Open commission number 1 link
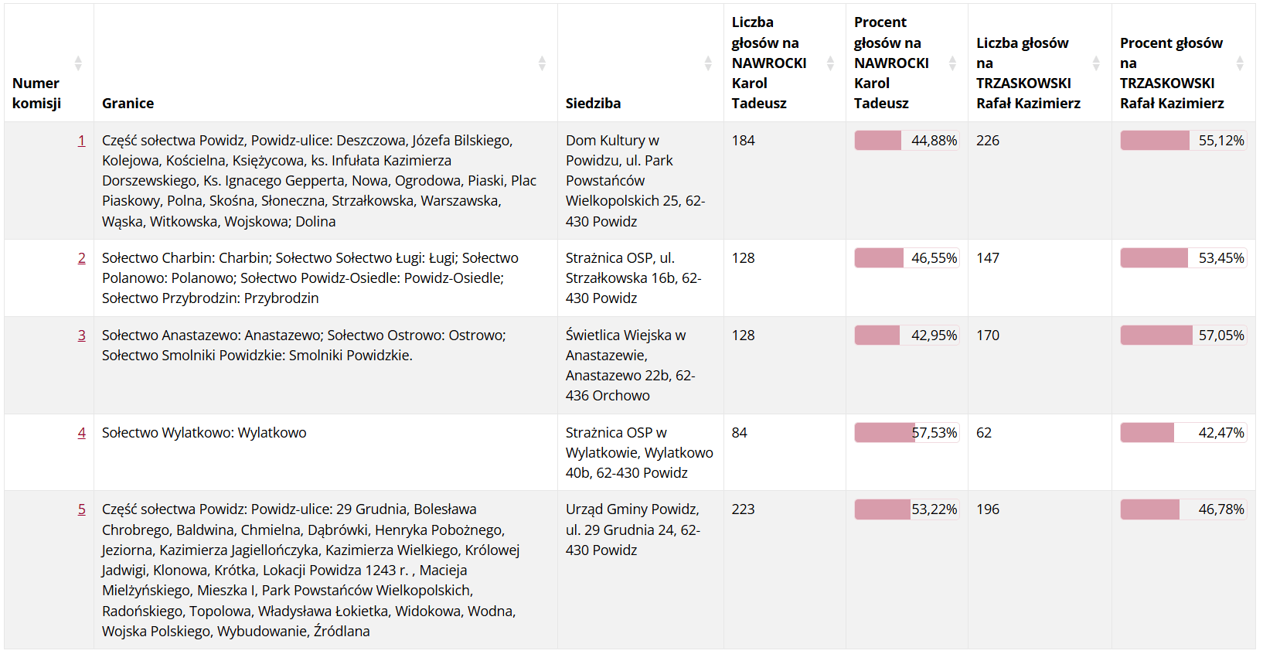The height and width of the screenshot is (654, 1263). (x=81, y=141)
